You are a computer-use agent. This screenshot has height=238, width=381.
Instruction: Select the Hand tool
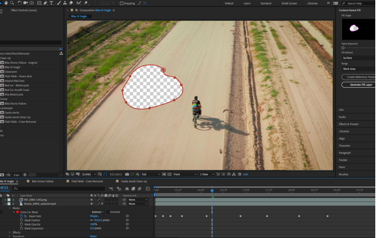tap(5, 3)
